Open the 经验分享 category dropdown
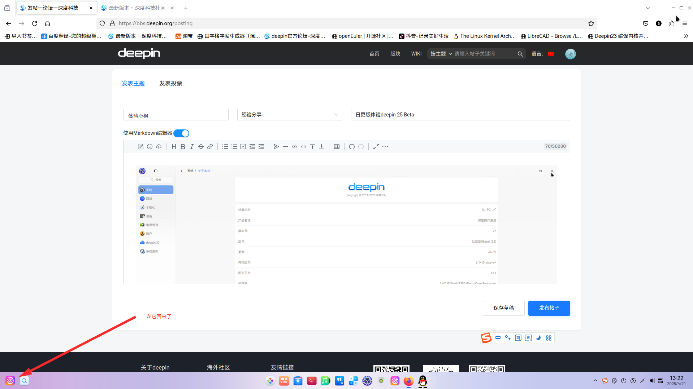This screenshot has height=389, width=693. pyautogui.click(x=290, y=115)
